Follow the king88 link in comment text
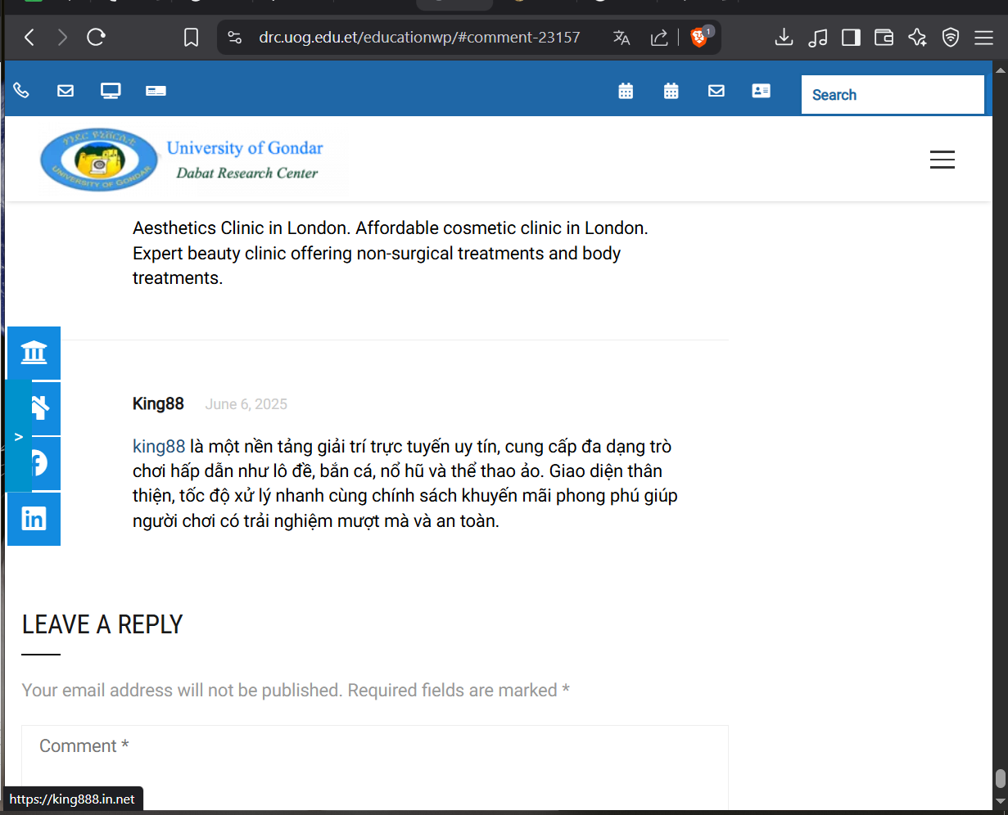 (159, 447)
